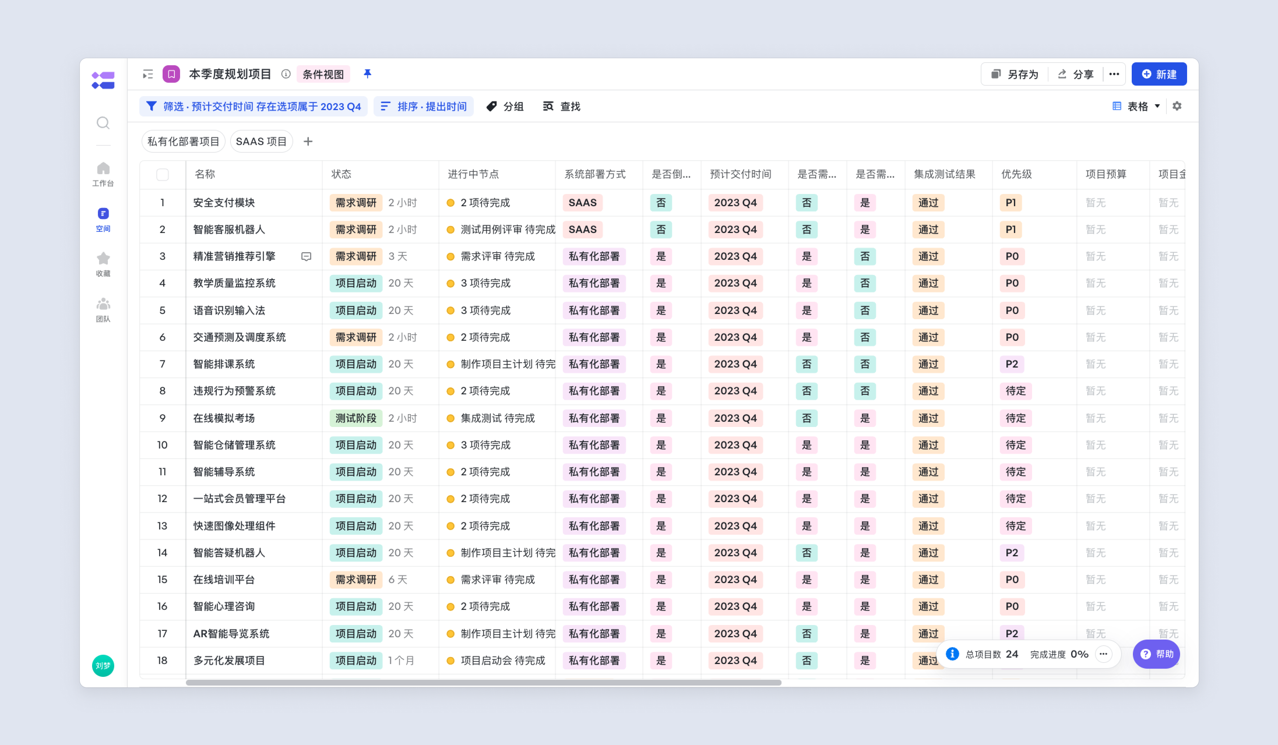This screenshot has width=1278, height=745.
Task: Open 测试阶段 status tag of 在线模拟考场
Action: coord(355,418)
